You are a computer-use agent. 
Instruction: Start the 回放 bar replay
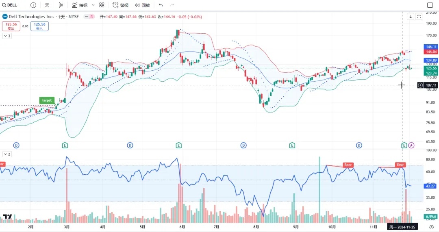point(142,5)
